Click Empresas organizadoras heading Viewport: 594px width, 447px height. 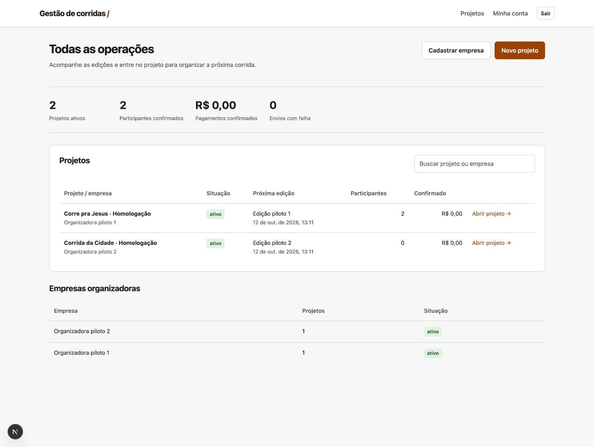(x=95, y=289)
